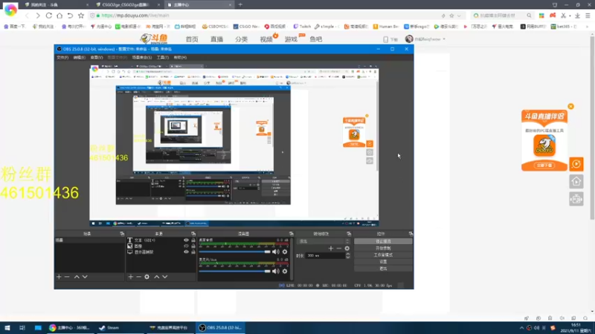595x334 pixels.
Task: Switch to the CSGO2ge browser tab
Action: point(127,5)
